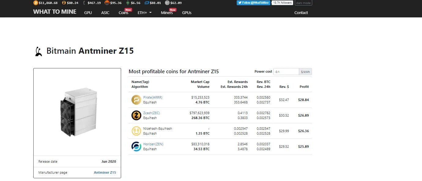Screen dimensions: 422x181
Task: Open the Antminer Z15 manufacturer page link
Action: pyautogui.click(x=105, y=172)
